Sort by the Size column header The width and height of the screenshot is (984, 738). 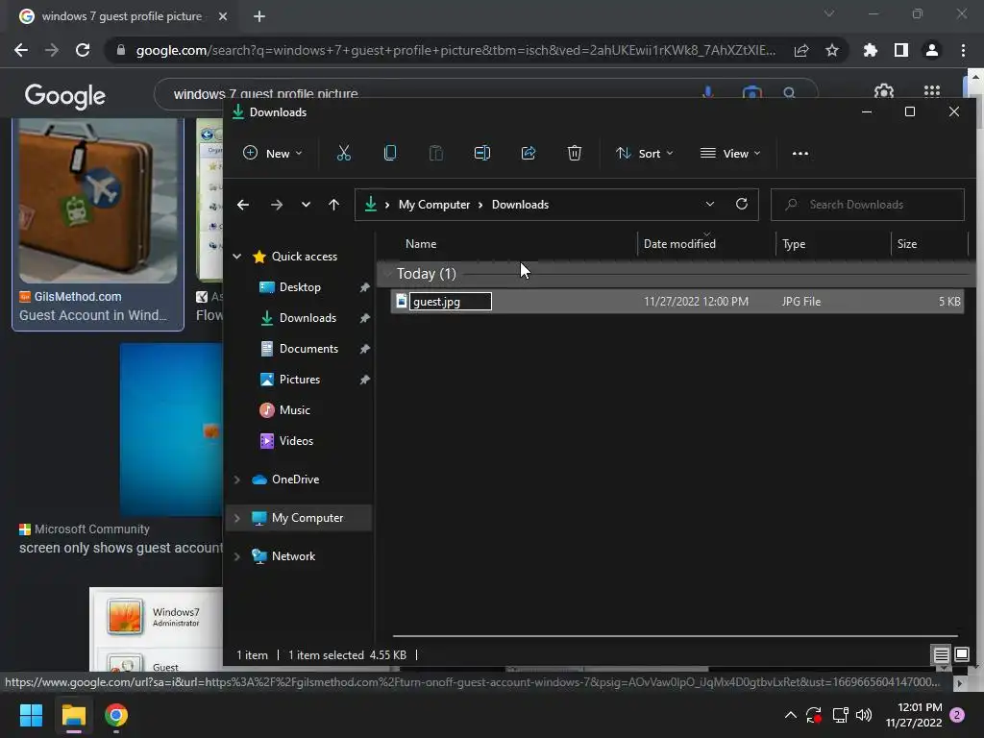coord(906,243)
